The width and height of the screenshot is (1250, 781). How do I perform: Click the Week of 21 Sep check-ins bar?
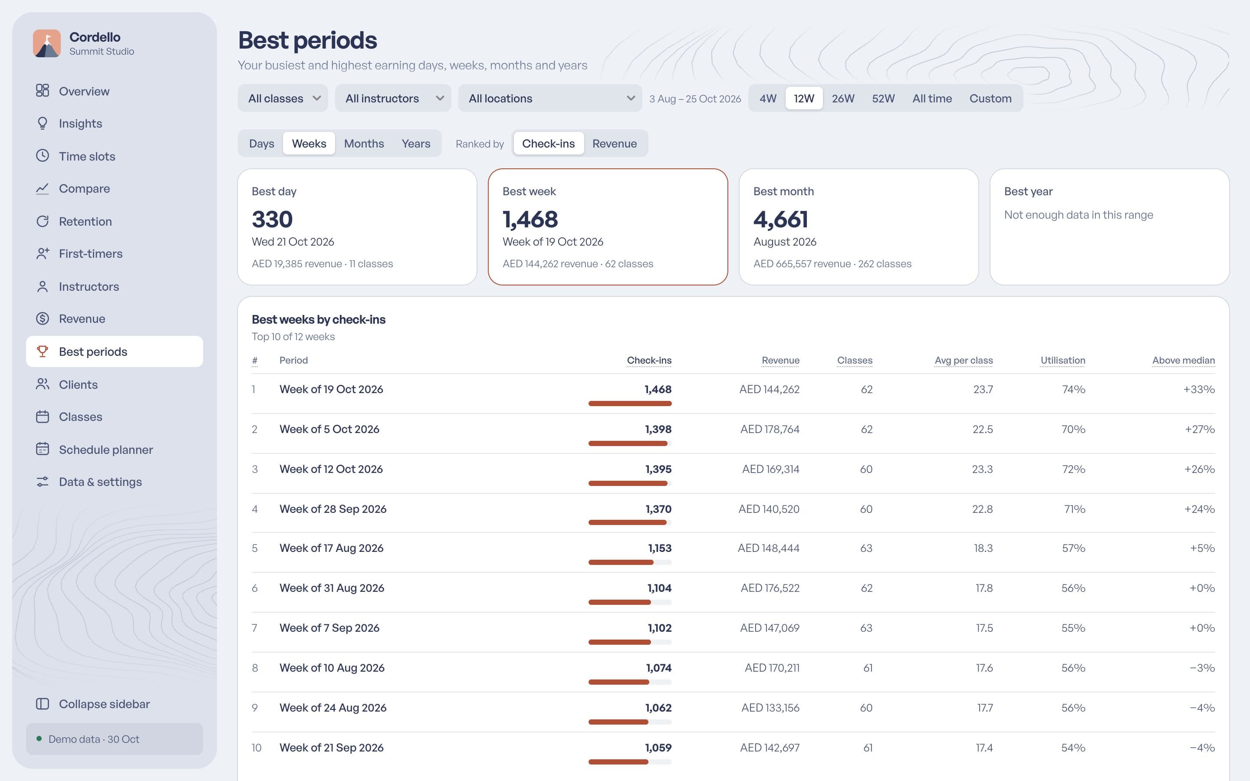coord(630,762)
